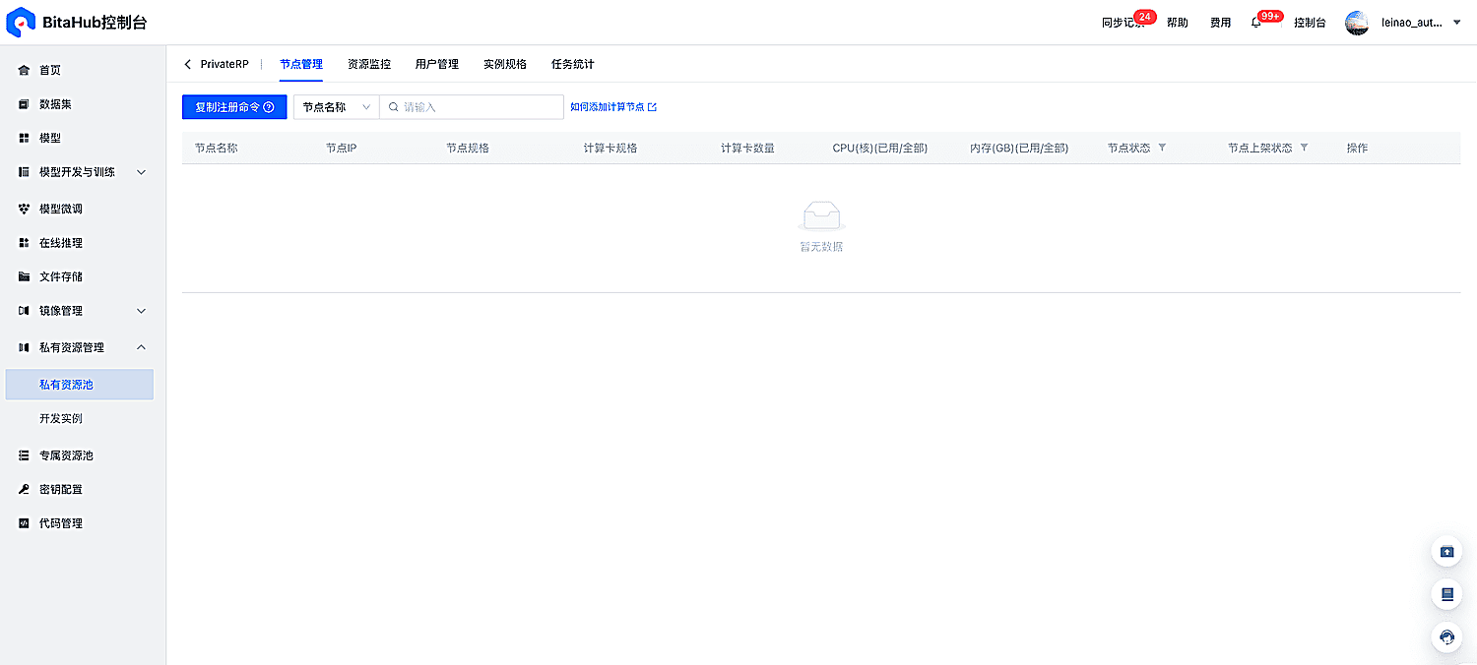This screenshot has width=1477, height=665.
Task: Click the 密钥配置 key icon
Action: (24, 489)
